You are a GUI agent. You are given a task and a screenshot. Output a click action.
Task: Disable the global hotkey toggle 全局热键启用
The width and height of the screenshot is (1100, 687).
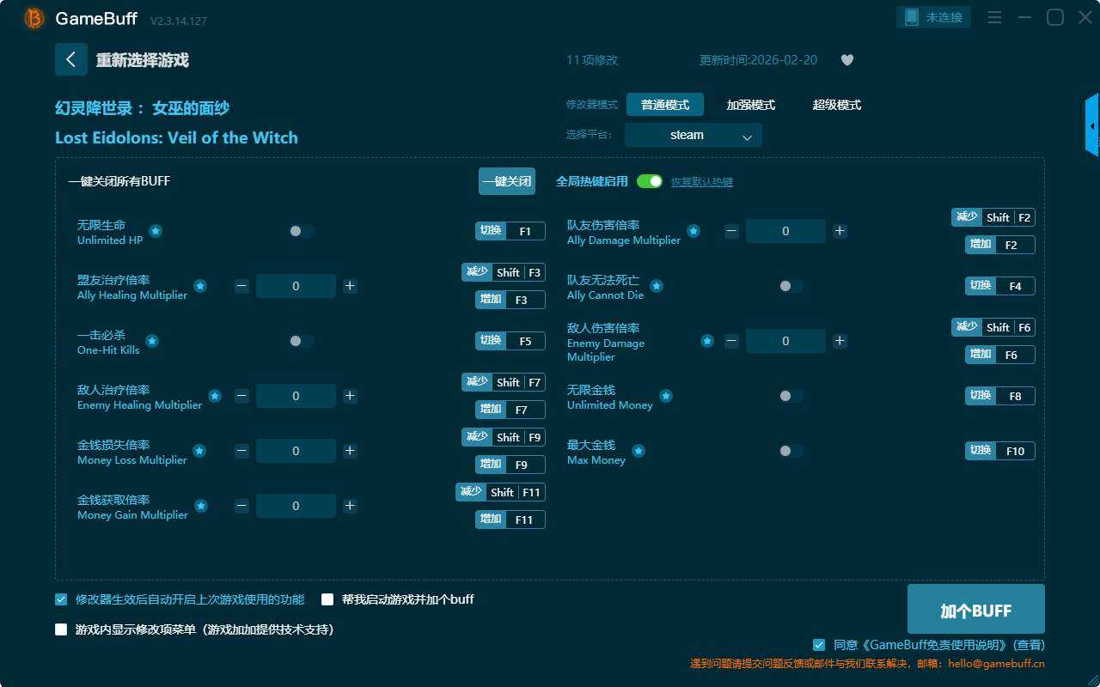(x=650, y=181)
